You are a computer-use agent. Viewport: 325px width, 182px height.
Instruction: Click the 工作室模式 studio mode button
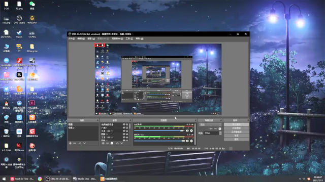pyautogui.click(x=236, y=132)
